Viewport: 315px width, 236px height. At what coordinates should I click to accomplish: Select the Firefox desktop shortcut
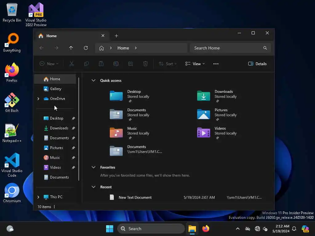[12, 73]
